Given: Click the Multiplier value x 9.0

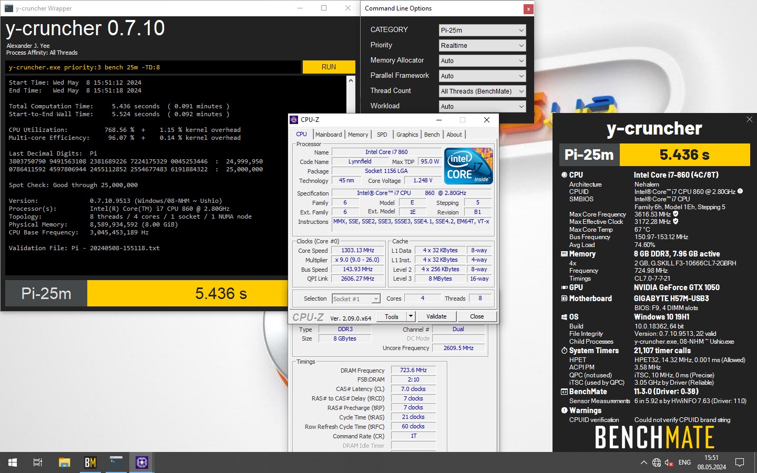Looking at the screenshot, I should (357, 260).
